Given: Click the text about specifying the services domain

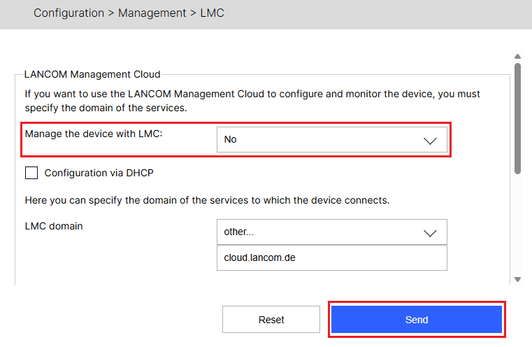Looking at the screenshot, I should (206, 200).
